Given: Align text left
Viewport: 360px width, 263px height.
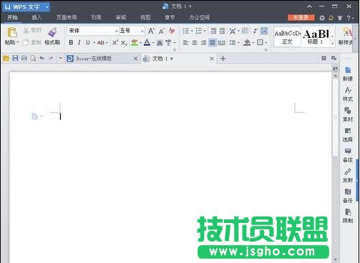Looking at the screenshot, I should pos(185,43).
